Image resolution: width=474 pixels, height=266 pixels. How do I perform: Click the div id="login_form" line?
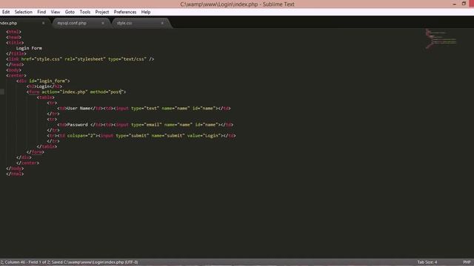pyautogui.click(x=43, y=81)
